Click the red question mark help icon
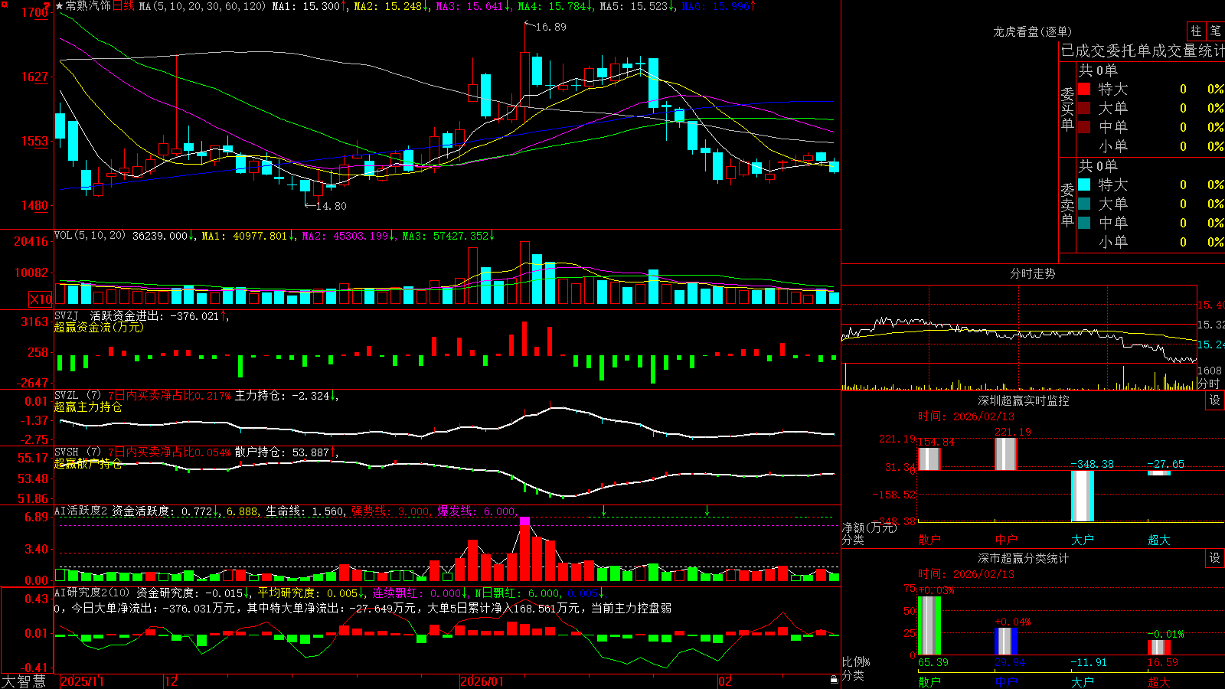Screen dimensions: 1225x689 47,6
